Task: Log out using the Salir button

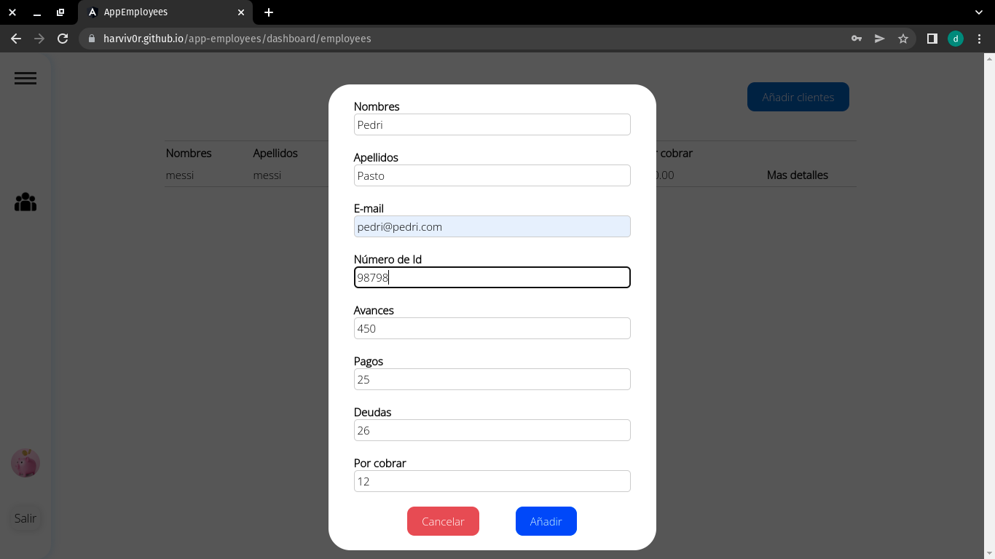Action: (x=25, y=518)
